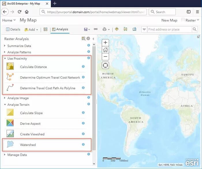The image size is (202, 169).
Task: Collapse the Analyze Terrain category
Action: 5,104
